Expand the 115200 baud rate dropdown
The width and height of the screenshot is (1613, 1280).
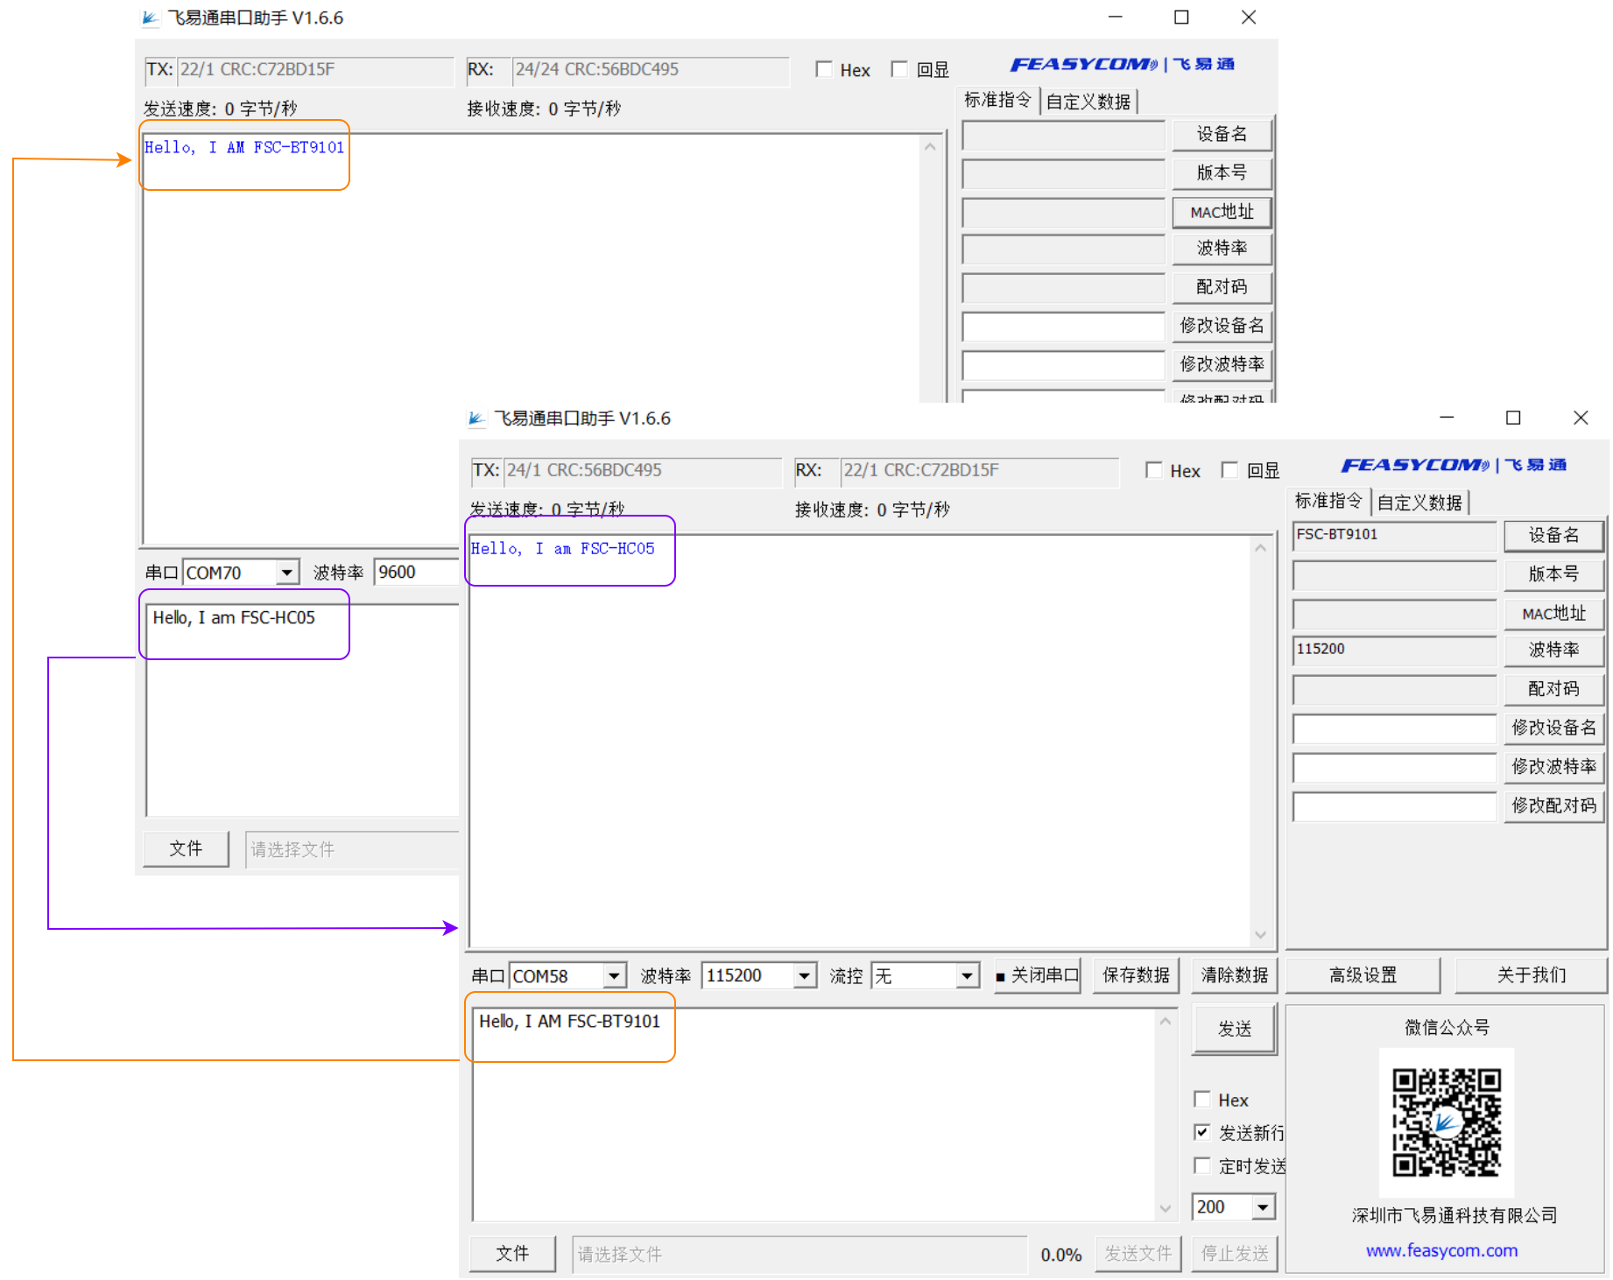804,975
